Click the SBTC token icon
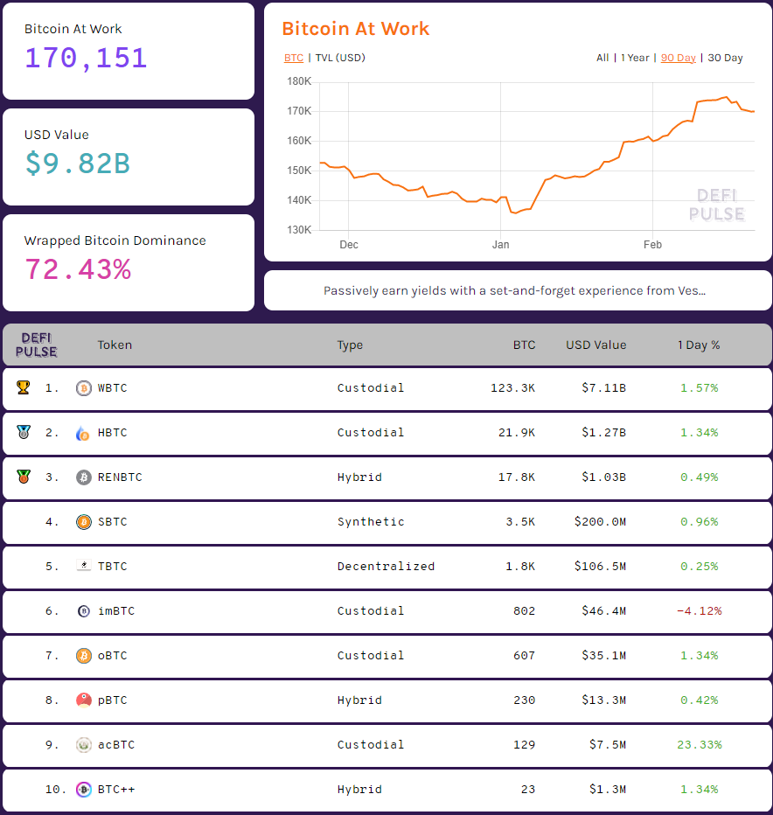 (x=83, y=522)
